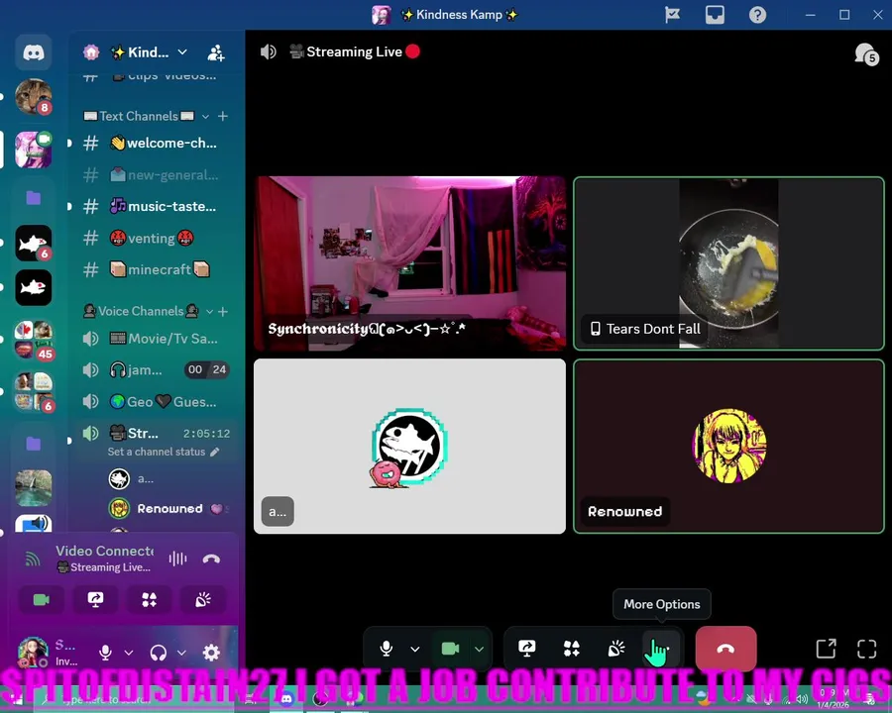Toggle camera in sidebar voice panel

pos(41,600)
